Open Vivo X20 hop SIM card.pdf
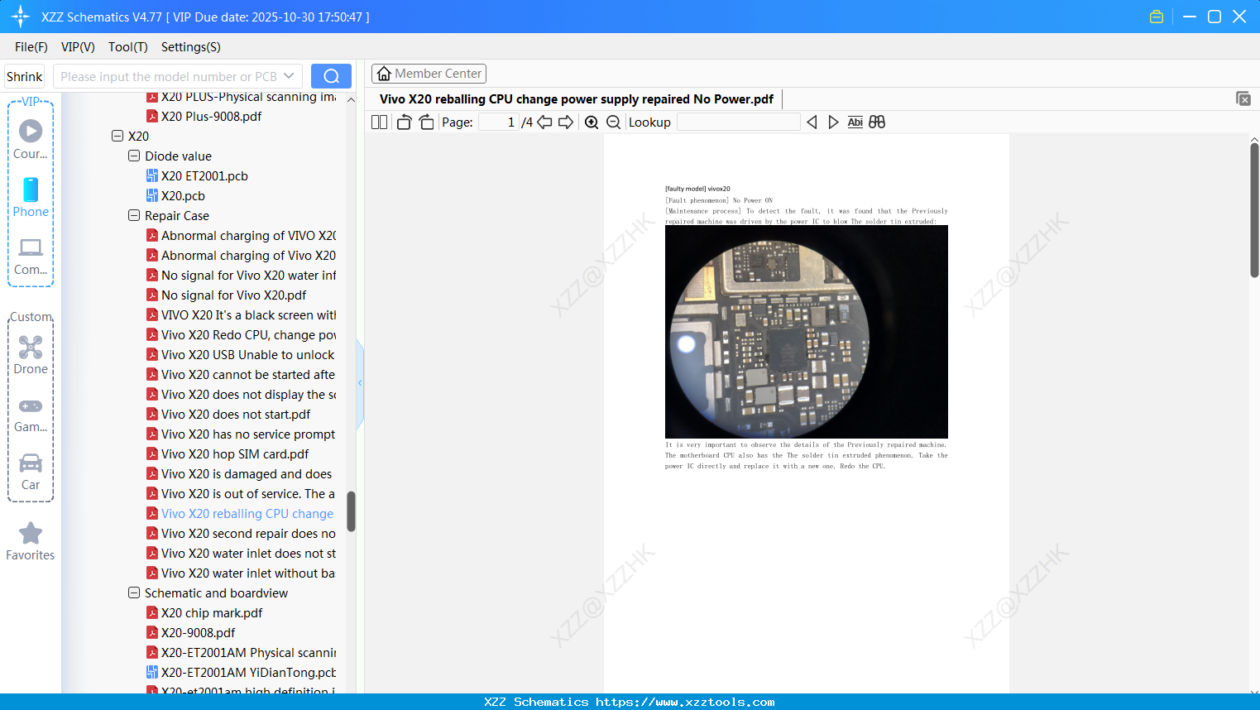This screenshot has height=710, width=1260. click(x=235, y=453)
